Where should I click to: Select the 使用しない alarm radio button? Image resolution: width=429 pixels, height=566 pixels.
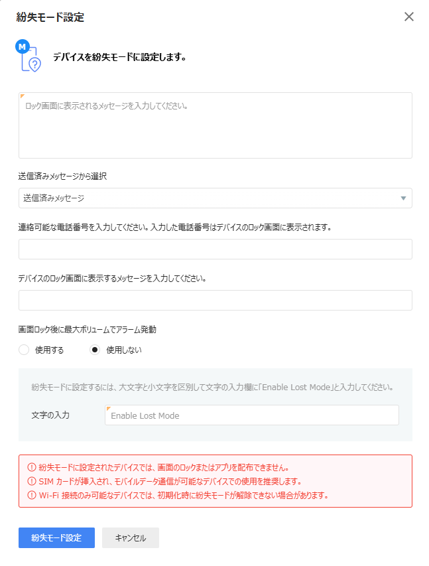95,350
